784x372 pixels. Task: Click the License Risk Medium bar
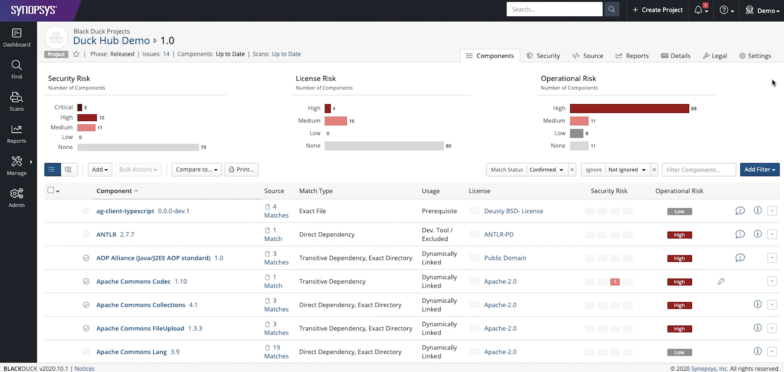pyautogui.click(x=336, y=121)
